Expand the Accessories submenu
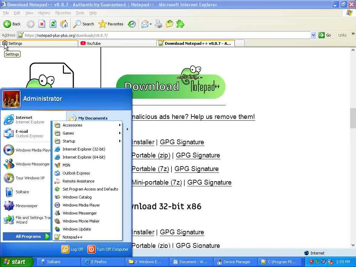 [x=88, y=125]
